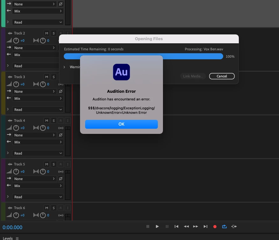Screen dimensions: 279x240
Task: Open Track 3 output Mix dropdown
Action: coord(38,98)
